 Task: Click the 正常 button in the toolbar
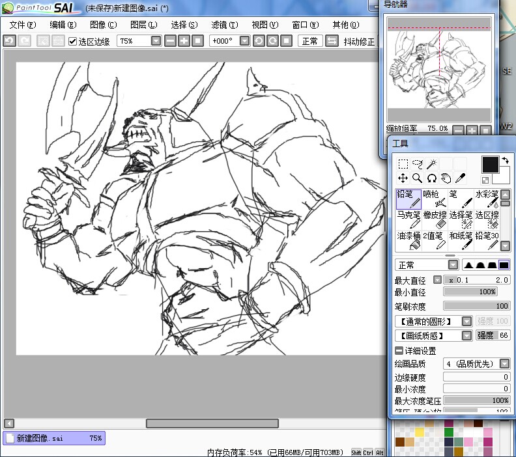click(309, 41)
